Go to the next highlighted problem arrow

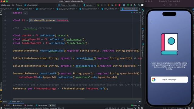[140, 12]
